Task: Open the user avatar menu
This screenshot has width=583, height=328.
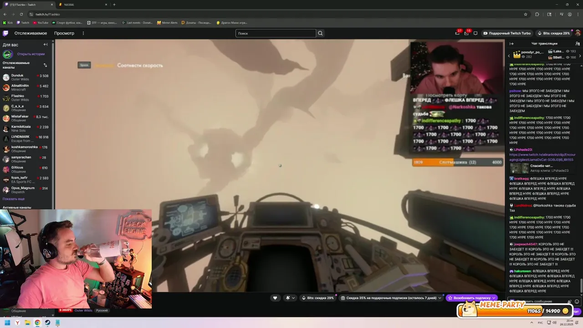Action: tap(578, 33)
